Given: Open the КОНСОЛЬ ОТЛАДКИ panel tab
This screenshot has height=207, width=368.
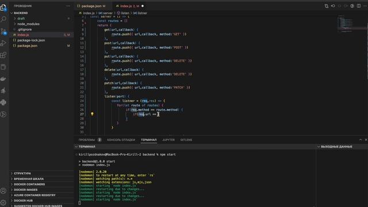Looking at the screenshot, I should point(121,140).
